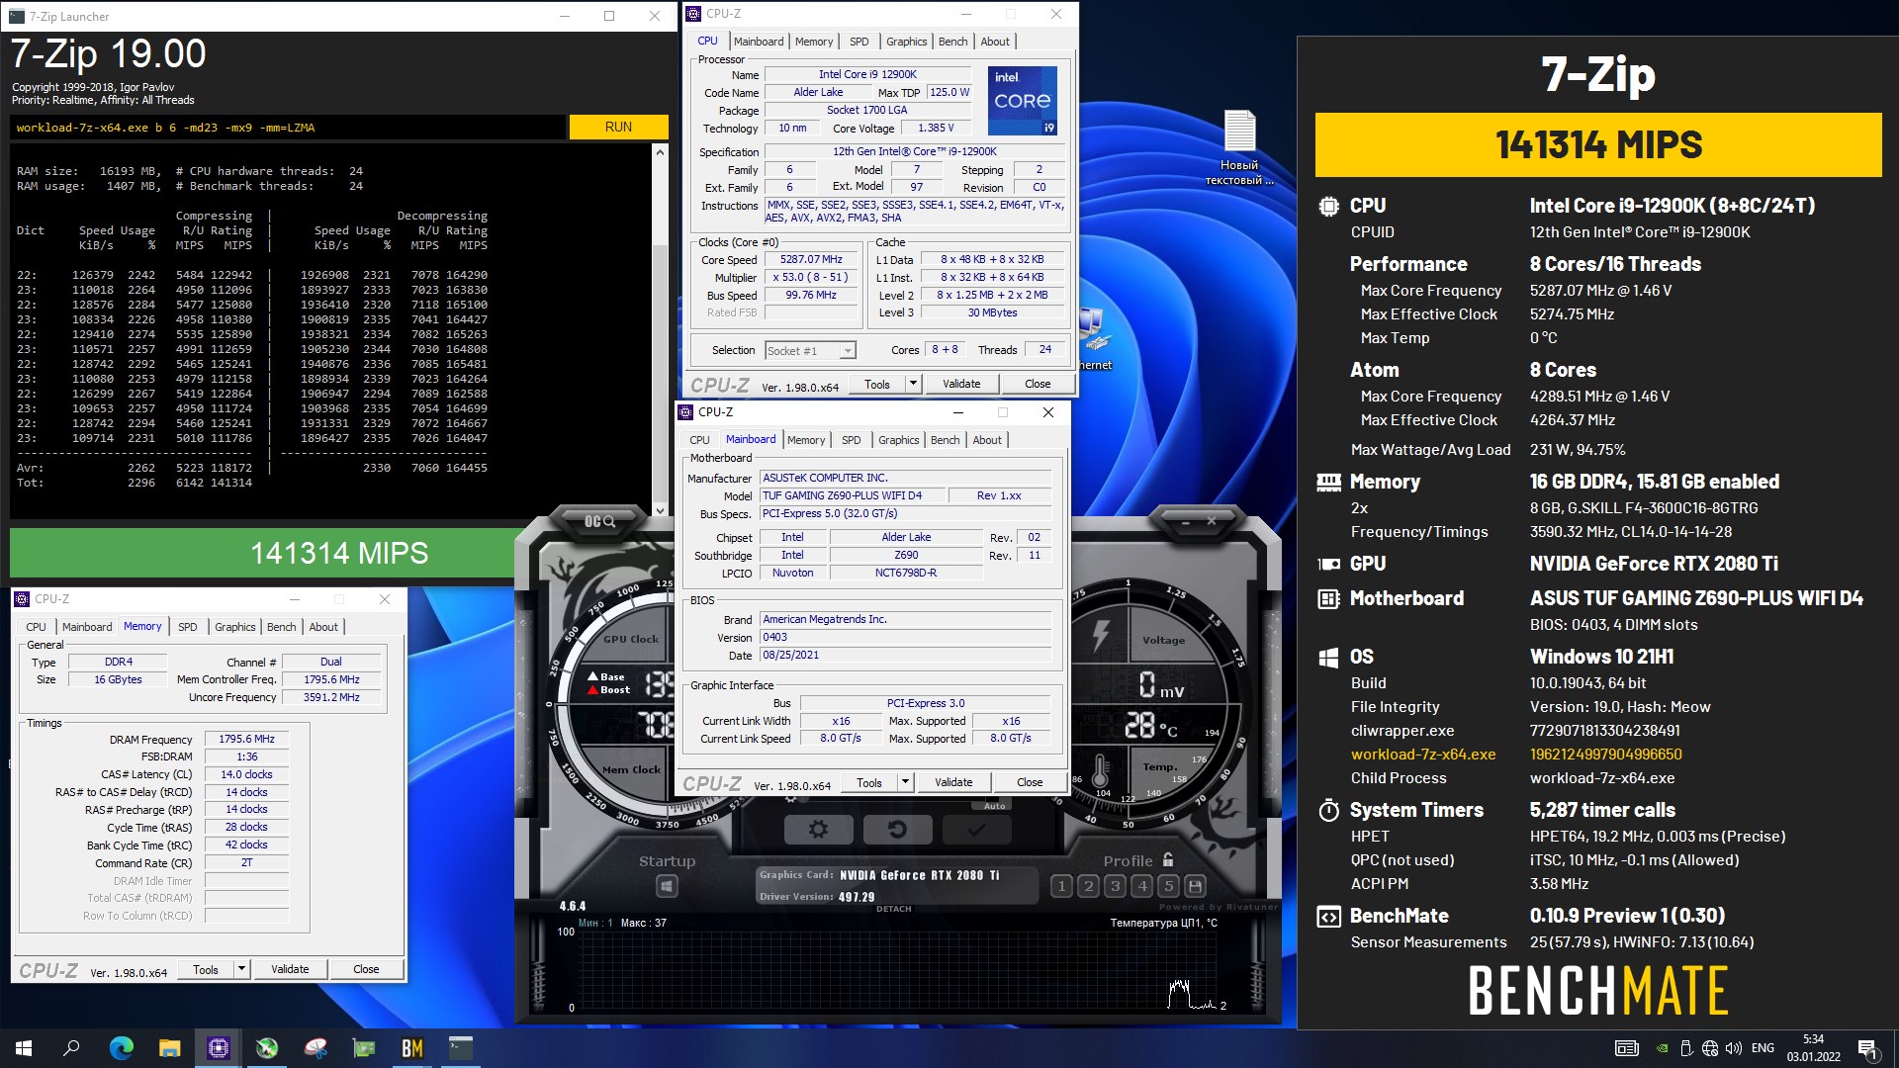Switch to SPD tab in top CPU-Z window
This screenshot has height=1068, width=1899.
(x=859, y=42)
